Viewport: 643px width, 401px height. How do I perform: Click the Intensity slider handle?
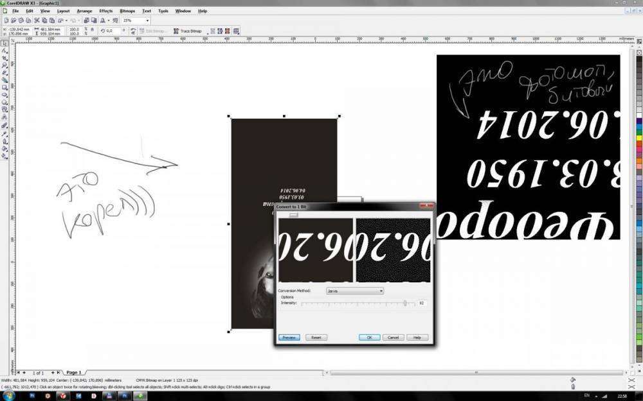point(405,303)
